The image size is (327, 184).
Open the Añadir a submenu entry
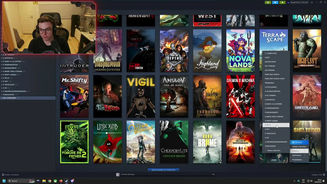click(299, 151)
